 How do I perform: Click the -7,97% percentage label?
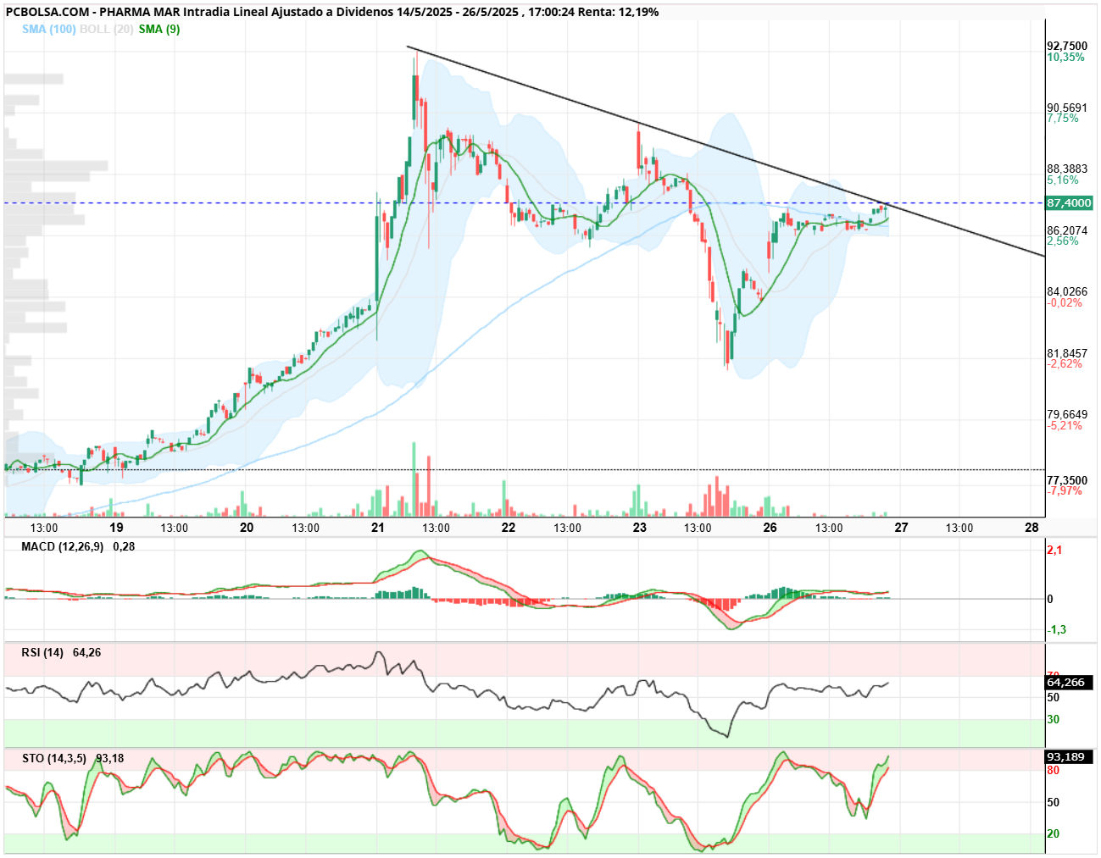tap(1065, 490)
